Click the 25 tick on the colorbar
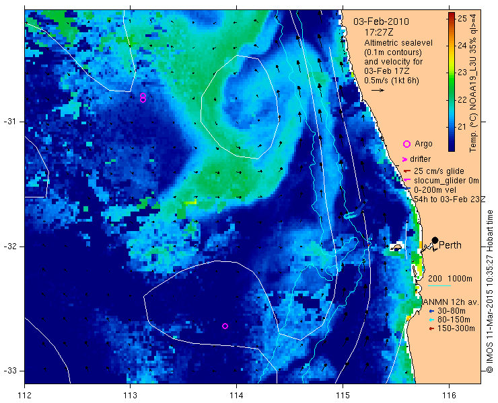Viewport: 498px width, 403px height. pyautogui.click(x=462, y=19)
